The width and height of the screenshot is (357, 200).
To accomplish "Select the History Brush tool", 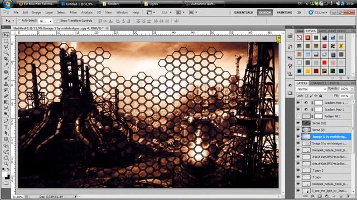I will [6, 90].
